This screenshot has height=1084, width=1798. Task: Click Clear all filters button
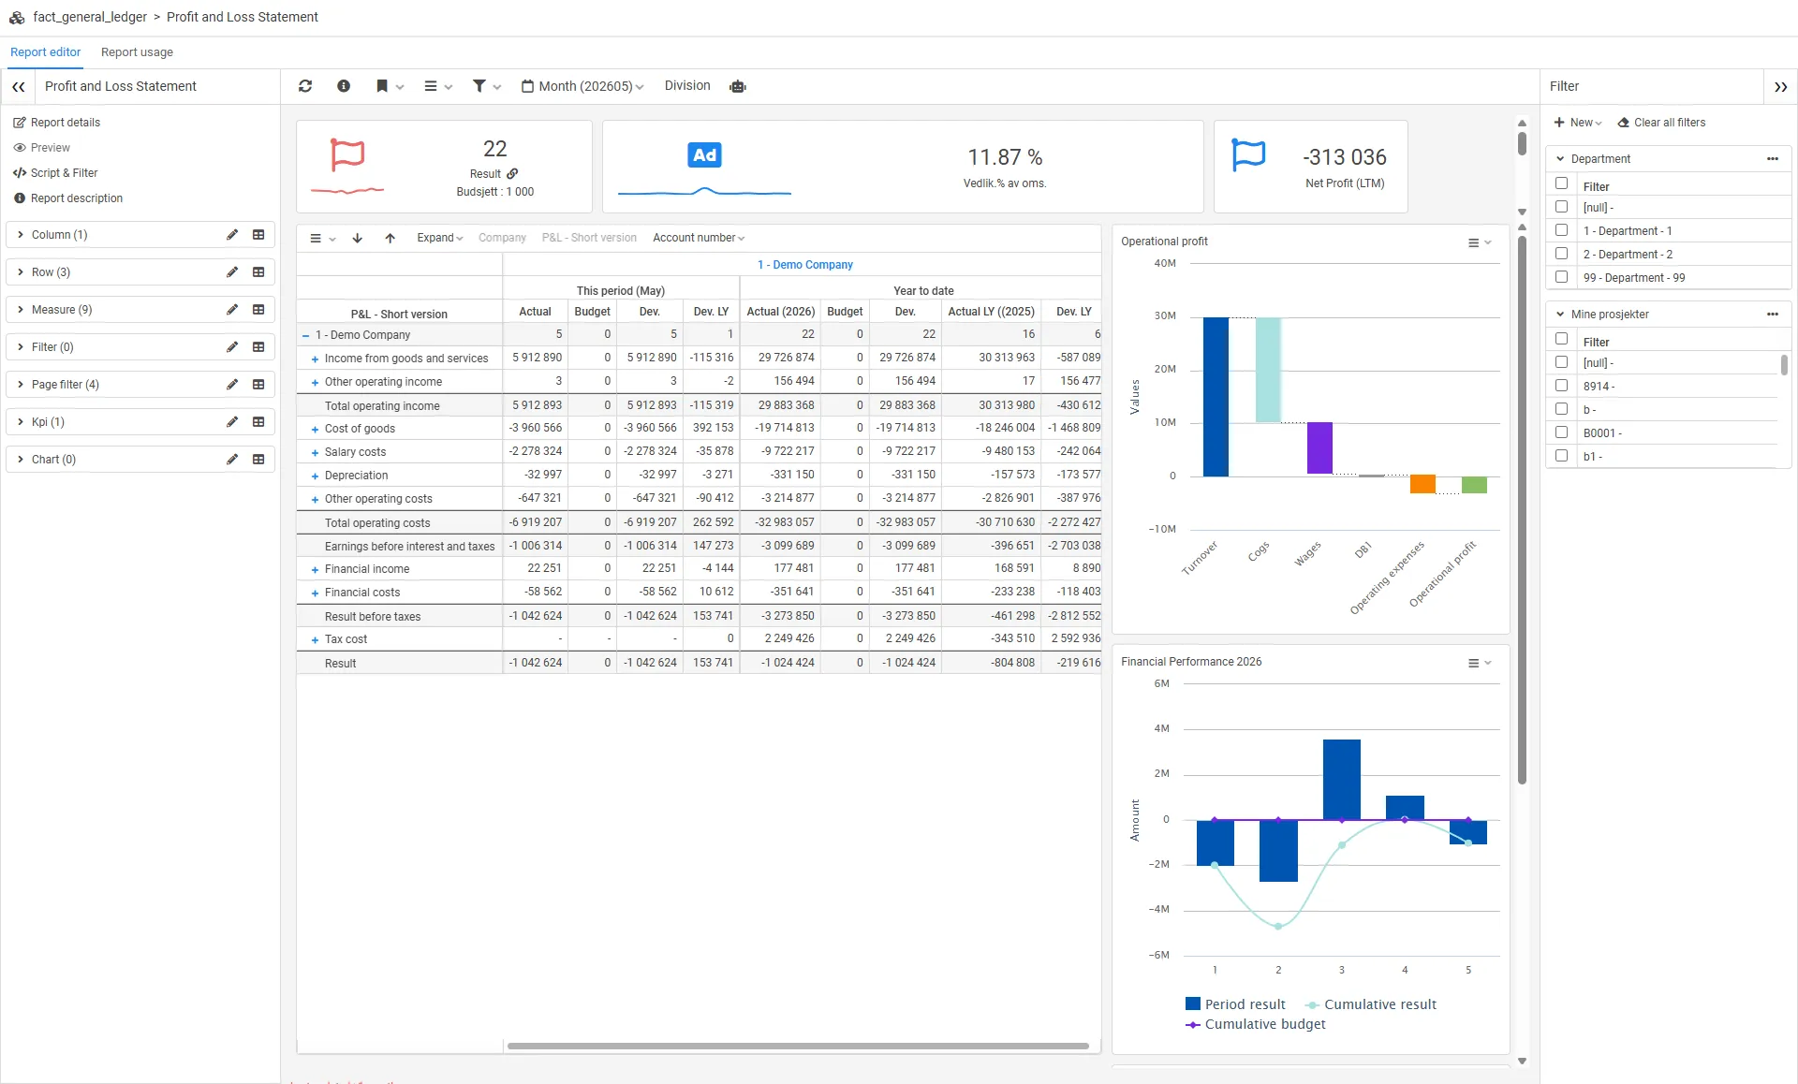(x=1661, y=123)
